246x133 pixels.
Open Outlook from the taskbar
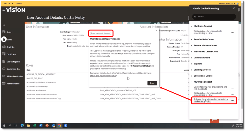(53, 125)
